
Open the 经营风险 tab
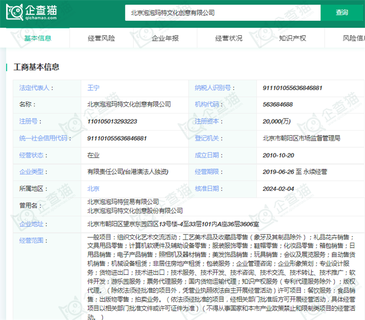(x=101, y=38)
